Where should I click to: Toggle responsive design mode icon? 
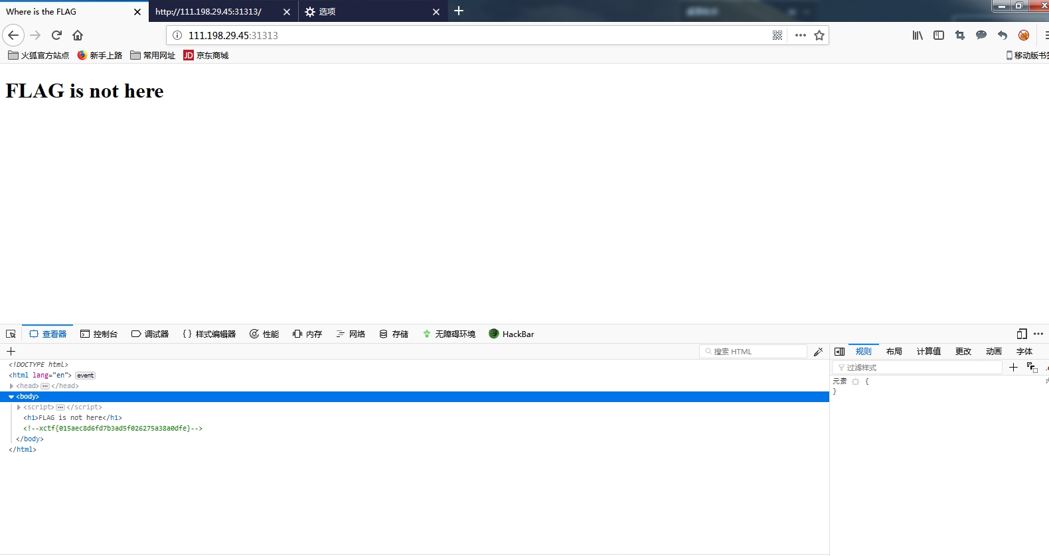(1022, 334)
